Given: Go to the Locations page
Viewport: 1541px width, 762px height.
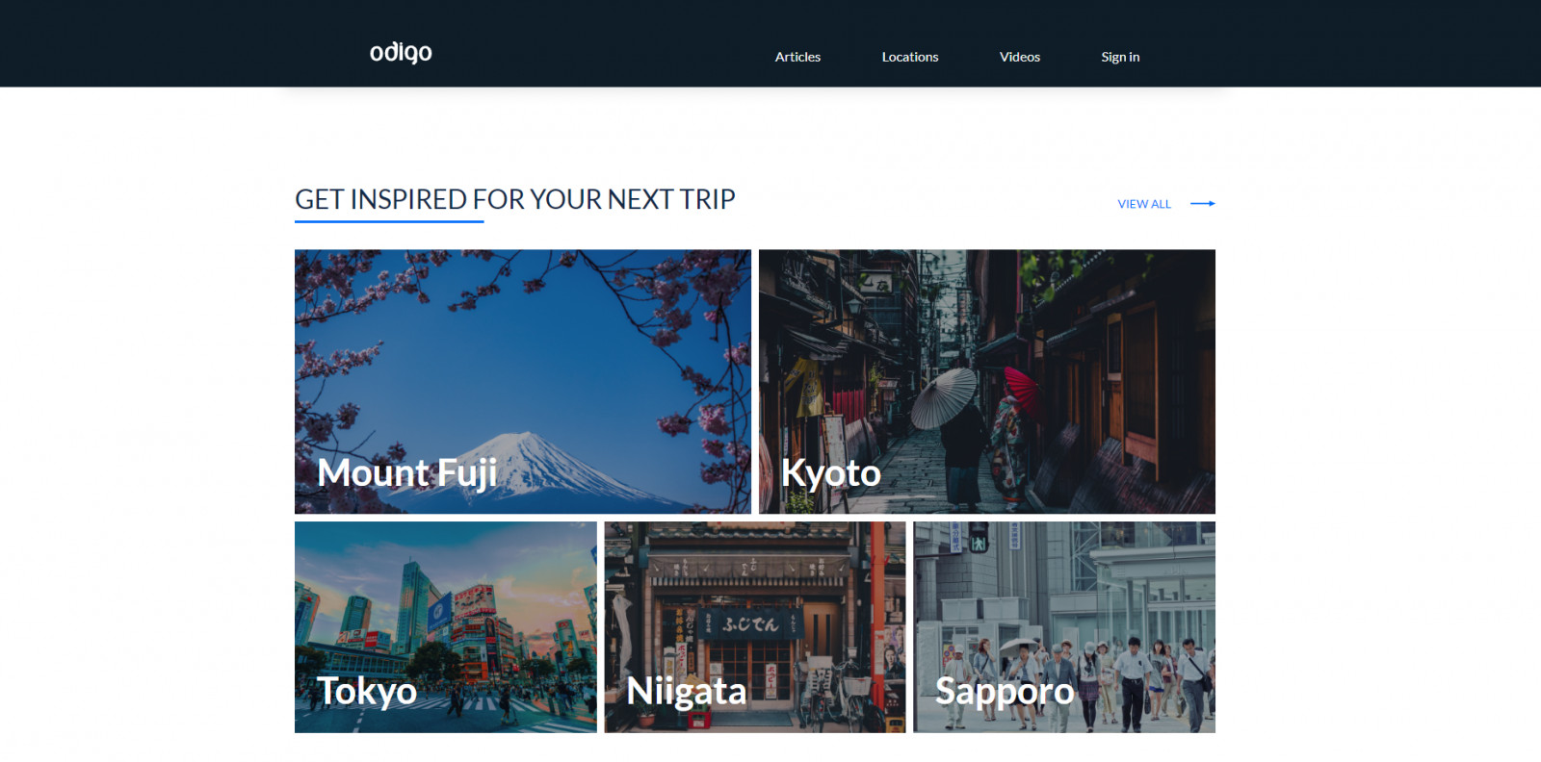Looking at the screenshot, I should point(910,57).
